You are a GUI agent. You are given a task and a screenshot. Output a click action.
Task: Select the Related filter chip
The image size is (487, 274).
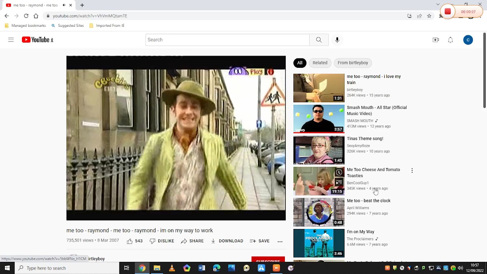(320, 63)
